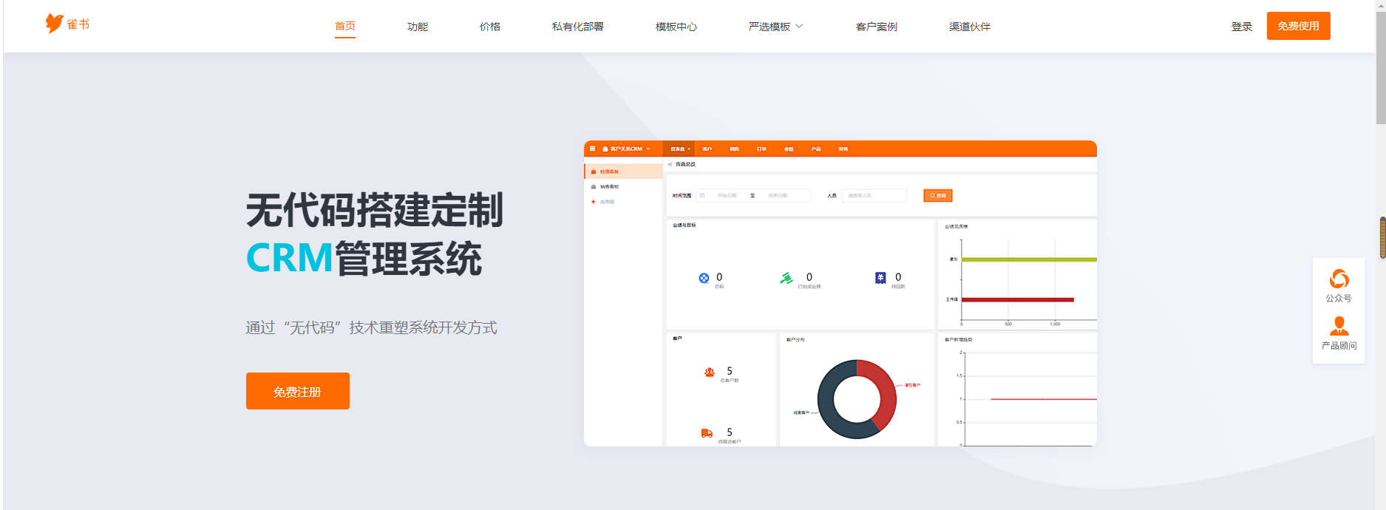Open the 人员 selection field in the preview
This screenshot has width=1386, height=510.
click(874, 195)
